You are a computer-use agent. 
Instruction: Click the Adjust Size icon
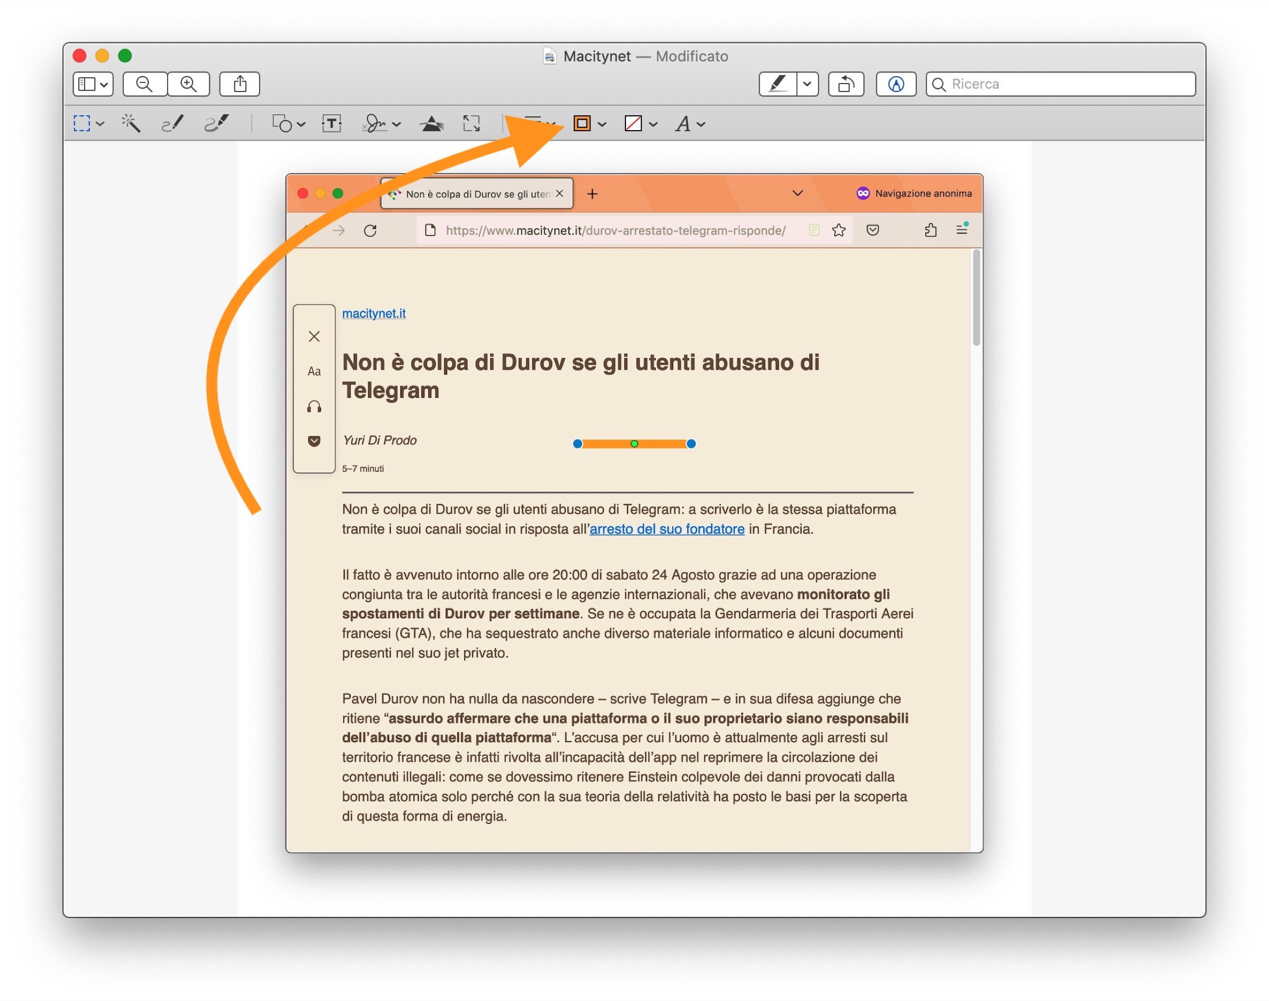click(x=471, y=124)
